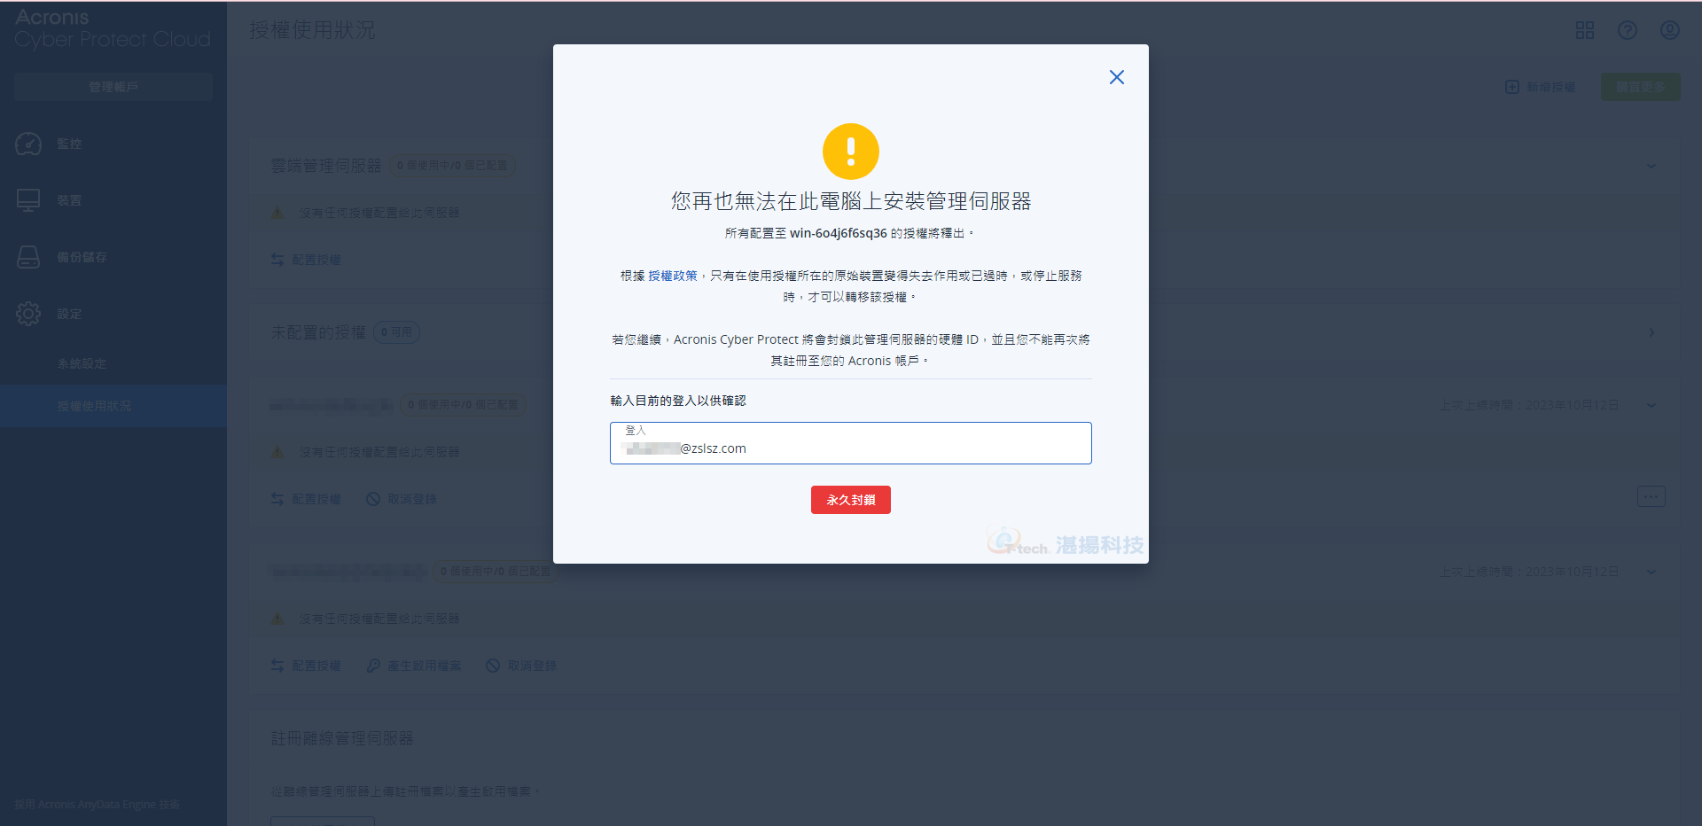Click 配置授權 beside 產生啟用檔案
1702x826 pixels.
click(x=306, y=666)
